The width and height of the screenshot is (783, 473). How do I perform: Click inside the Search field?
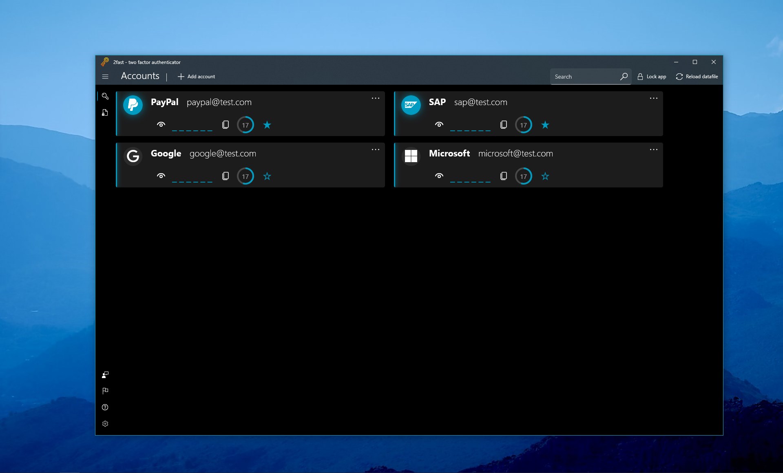click(x=583, y=76)
